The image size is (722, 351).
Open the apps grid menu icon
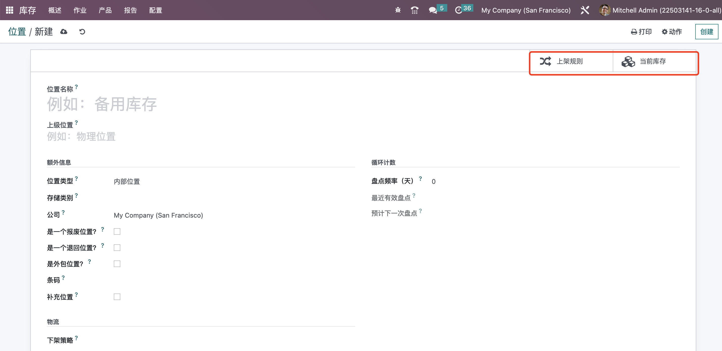click(10, 10)
